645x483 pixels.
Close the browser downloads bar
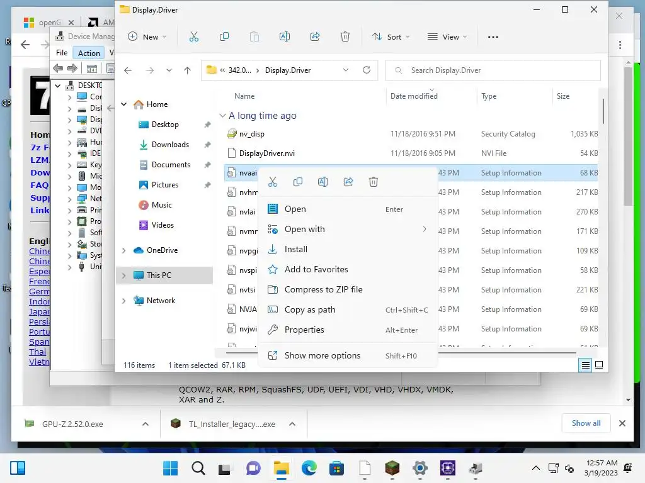622,423
